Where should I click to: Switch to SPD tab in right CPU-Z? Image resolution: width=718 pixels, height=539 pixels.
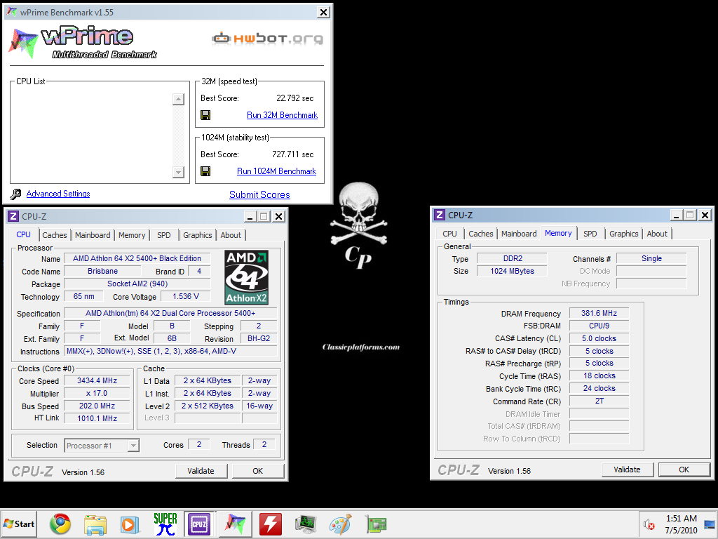coord(590,234)
